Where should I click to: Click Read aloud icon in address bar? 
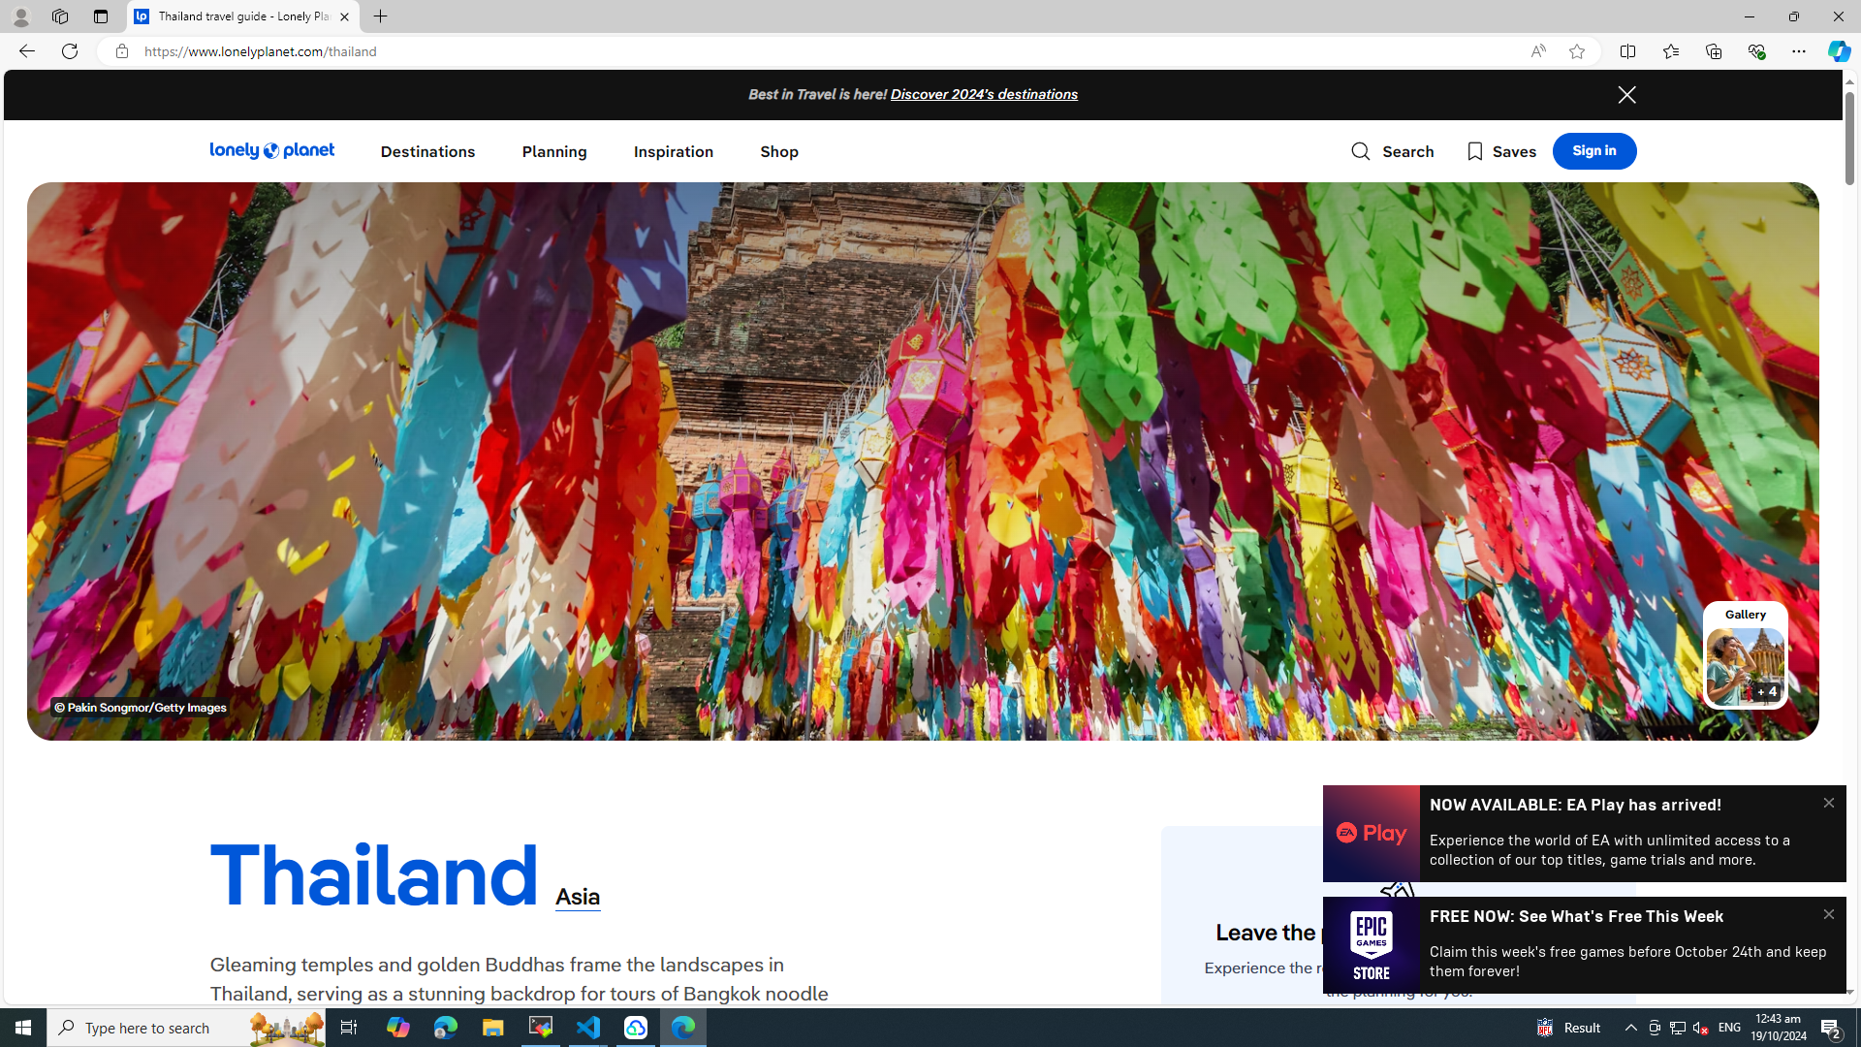point(1538,51)
